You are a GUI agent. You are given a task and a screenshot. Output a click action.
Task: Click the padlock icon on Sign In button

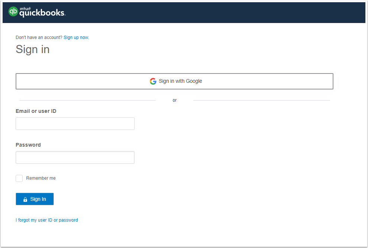[x=25, y=199]
